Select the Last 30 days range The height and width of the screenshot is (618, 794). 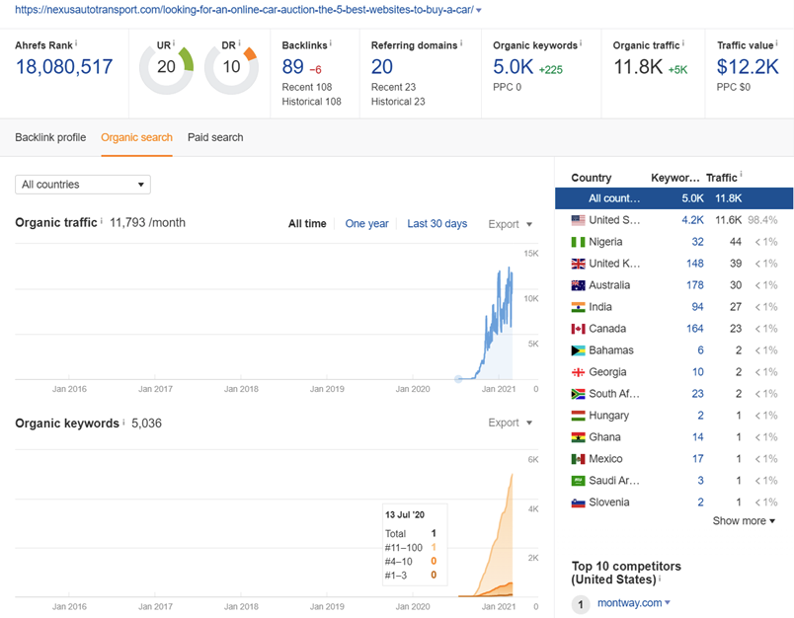437,224
